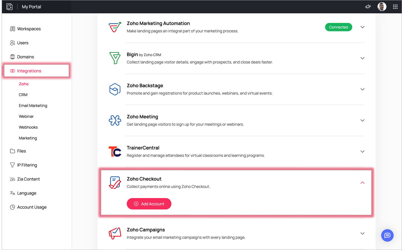
Task: Select the Marketing sub-item
Action: [28, 138]
